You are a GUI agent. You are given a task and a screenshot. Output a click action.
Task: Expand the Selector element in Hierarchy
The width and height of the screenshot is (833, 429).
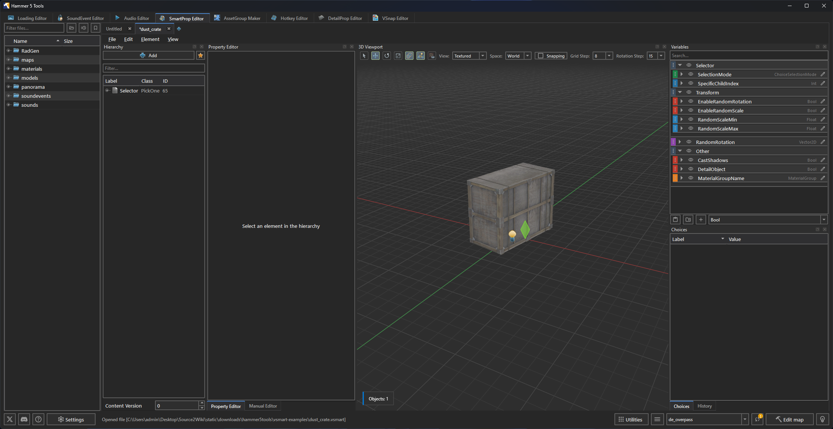(107, 91)
